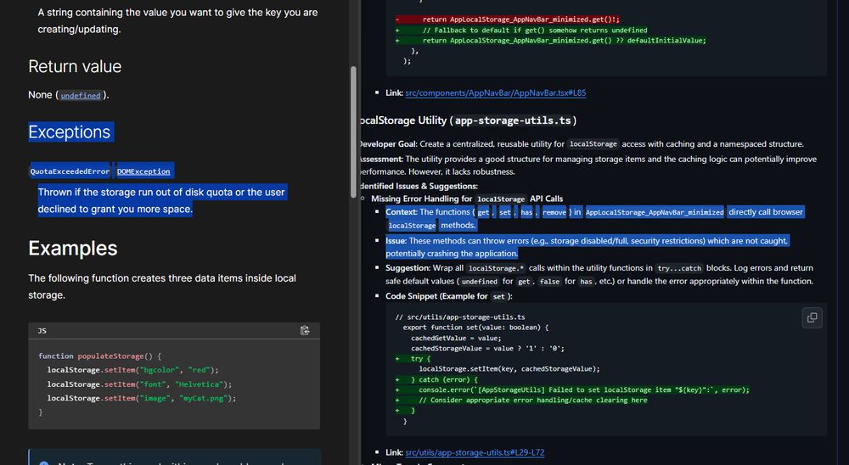Click the 'Thrown if the storage run out' description
Image resolution: width=849 pixels, height=465 pixels.
tap(161, 201)
